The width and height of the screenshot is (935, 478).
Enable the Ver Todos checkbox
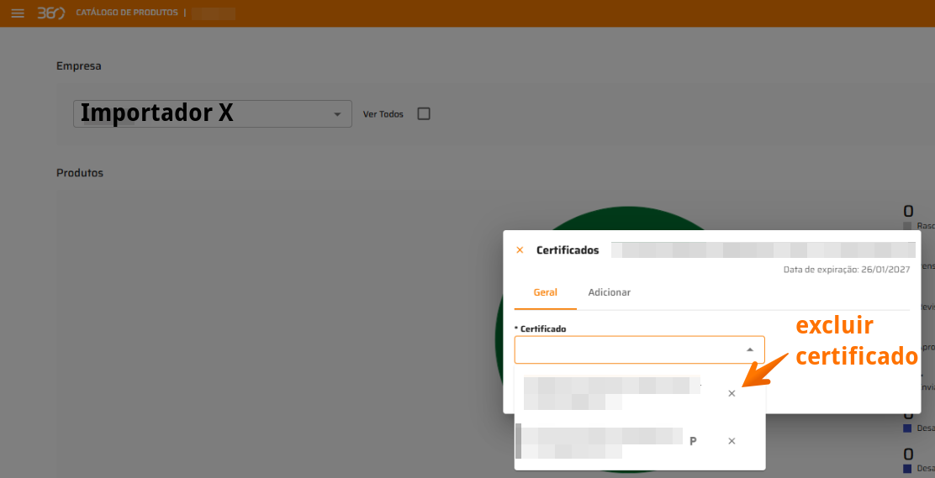tap(424, 114)
